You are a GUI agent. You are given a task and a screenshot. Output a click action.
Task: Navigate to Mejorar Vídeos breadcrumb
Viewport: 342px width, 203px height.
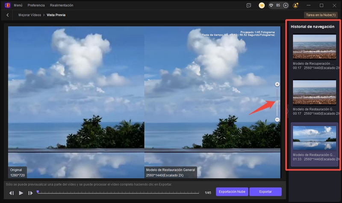pos(29,15)
